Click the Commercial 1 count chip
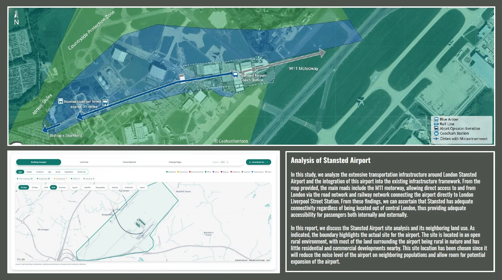The width and height of the screenshot is (502, 280). [x=60, y=179]
